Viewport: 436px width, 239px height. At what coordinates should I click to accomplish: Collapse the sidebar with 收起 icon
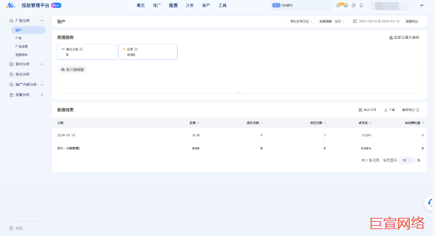pos(11,228)
